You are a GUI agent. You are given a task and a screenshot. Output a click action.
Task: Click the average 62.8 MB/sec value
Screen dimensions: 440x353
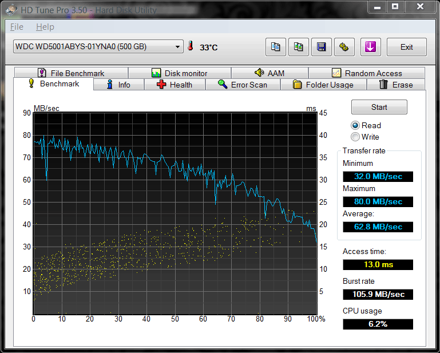pyautogui.click(x=378, y=227)
